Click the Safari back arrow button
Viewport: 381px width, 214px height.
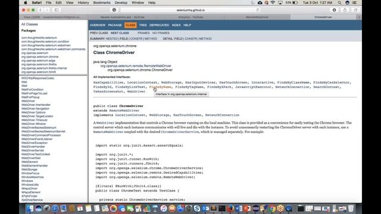(40, 10)
